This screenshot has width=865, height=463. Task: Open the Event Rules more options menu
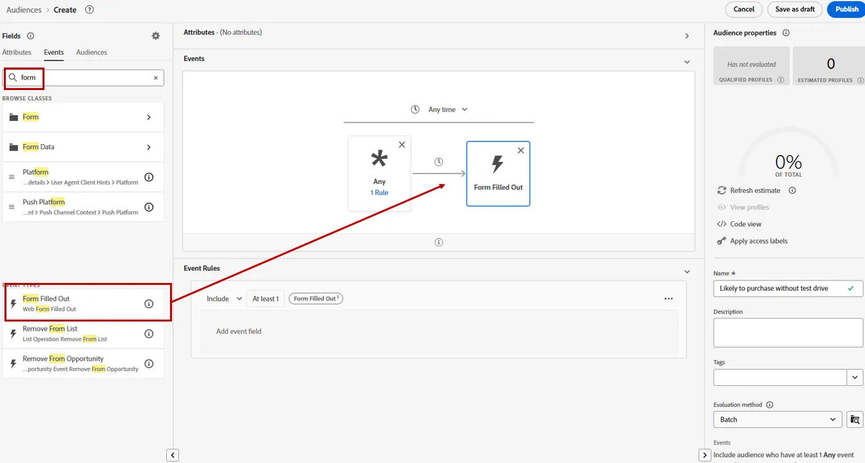669,299
